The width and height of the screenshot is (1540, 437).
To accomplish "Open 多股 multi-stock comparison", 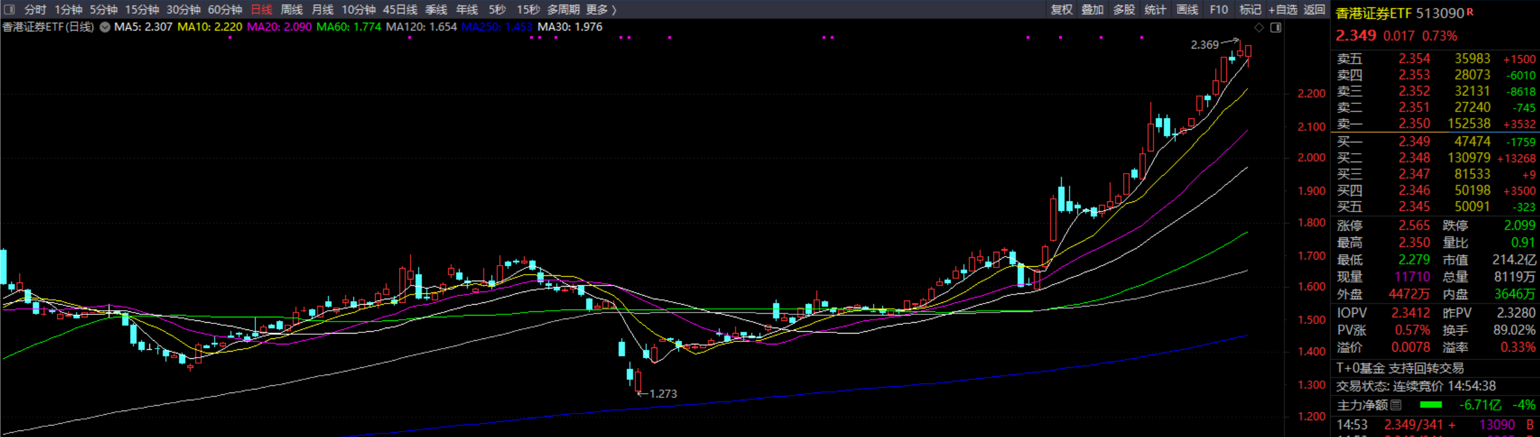I will point(1124,10).
